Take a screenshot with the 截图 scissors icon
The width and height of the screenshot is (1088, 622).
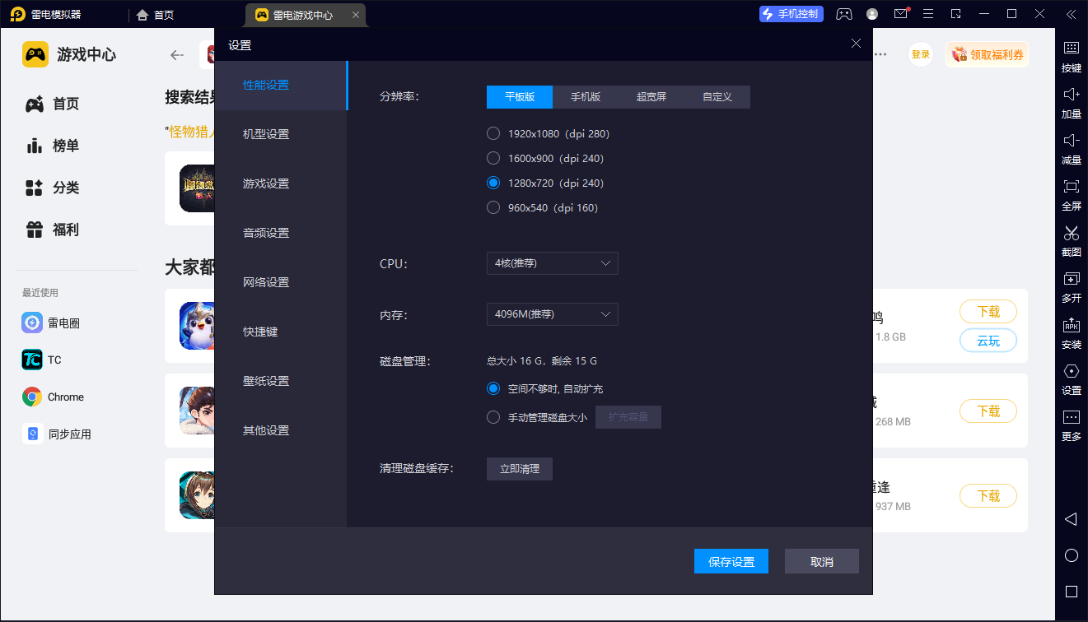pyautogui.click(x=1071, y=239)
